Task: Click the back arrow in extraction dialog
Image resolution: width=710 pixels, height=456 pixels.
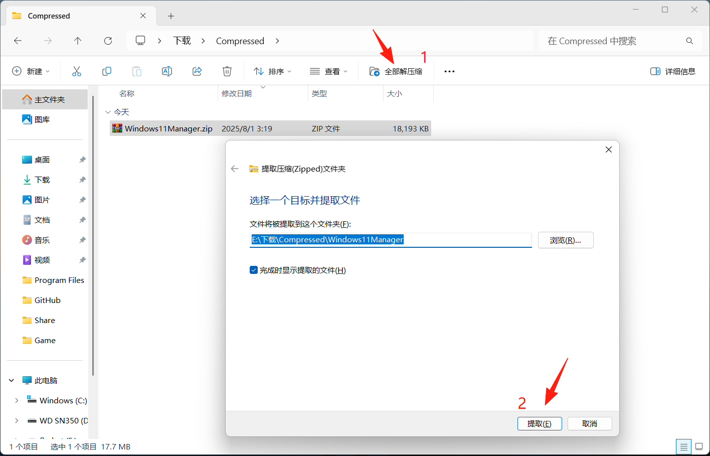Action: tap(235, 169)
